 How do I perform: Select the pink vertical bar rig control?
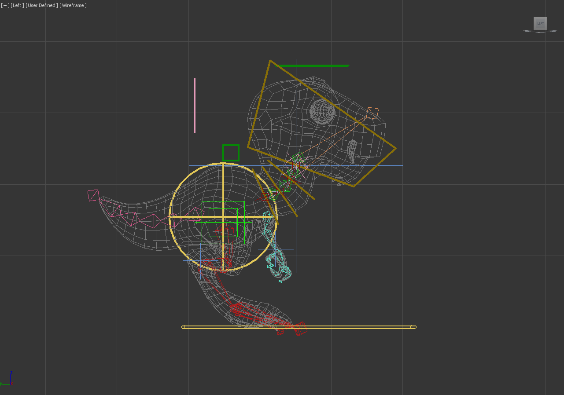(195, 106)
